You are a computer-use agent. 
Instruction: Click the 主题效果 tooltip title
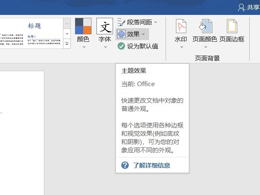(x=134, y=71)
